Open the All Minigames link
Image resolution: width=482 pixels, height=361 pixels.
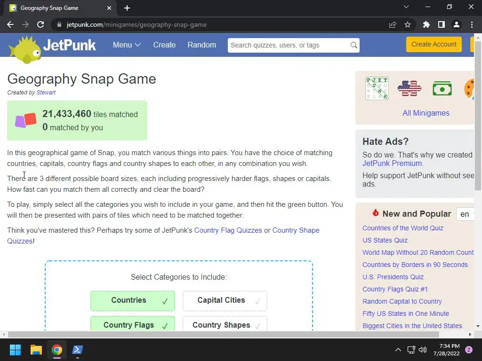[x=426, y=113]
